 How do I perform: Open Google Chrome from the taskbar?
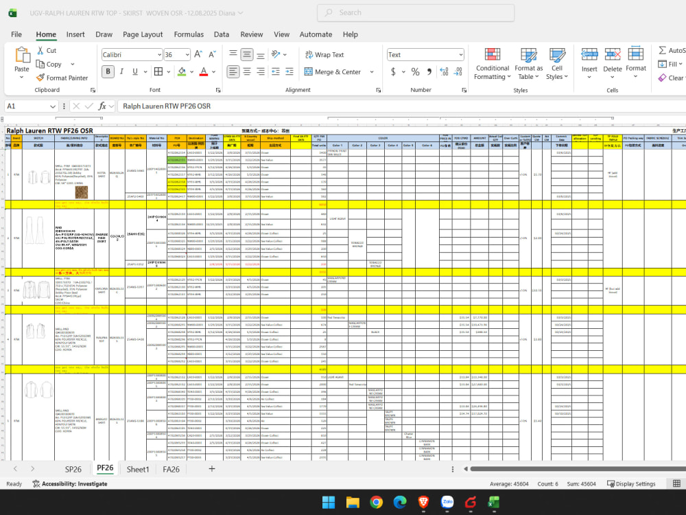376,502
